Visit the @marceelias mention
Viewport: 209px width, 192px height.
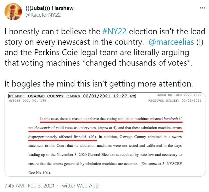pyautogui.click(x=171, y=42)
